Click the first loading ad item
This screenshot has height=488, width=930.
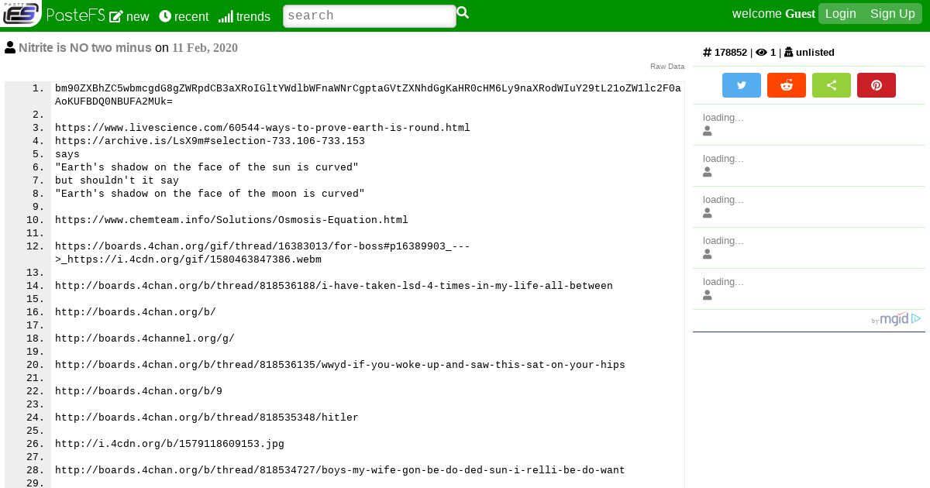[809, 125]
